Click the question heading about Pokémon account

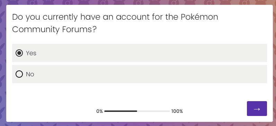pos(115,23)
